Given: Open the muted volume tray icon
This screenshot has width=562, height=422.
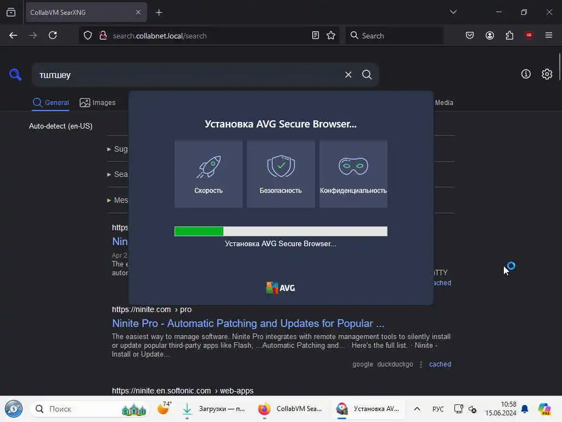Looking at the screenshot, I should 473,409.
